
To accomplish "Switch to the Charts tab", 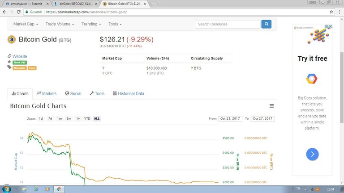I will [x=20, y=94].
